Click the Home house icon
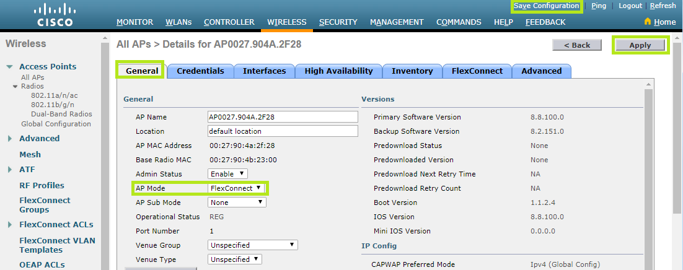 pos(648,22)
